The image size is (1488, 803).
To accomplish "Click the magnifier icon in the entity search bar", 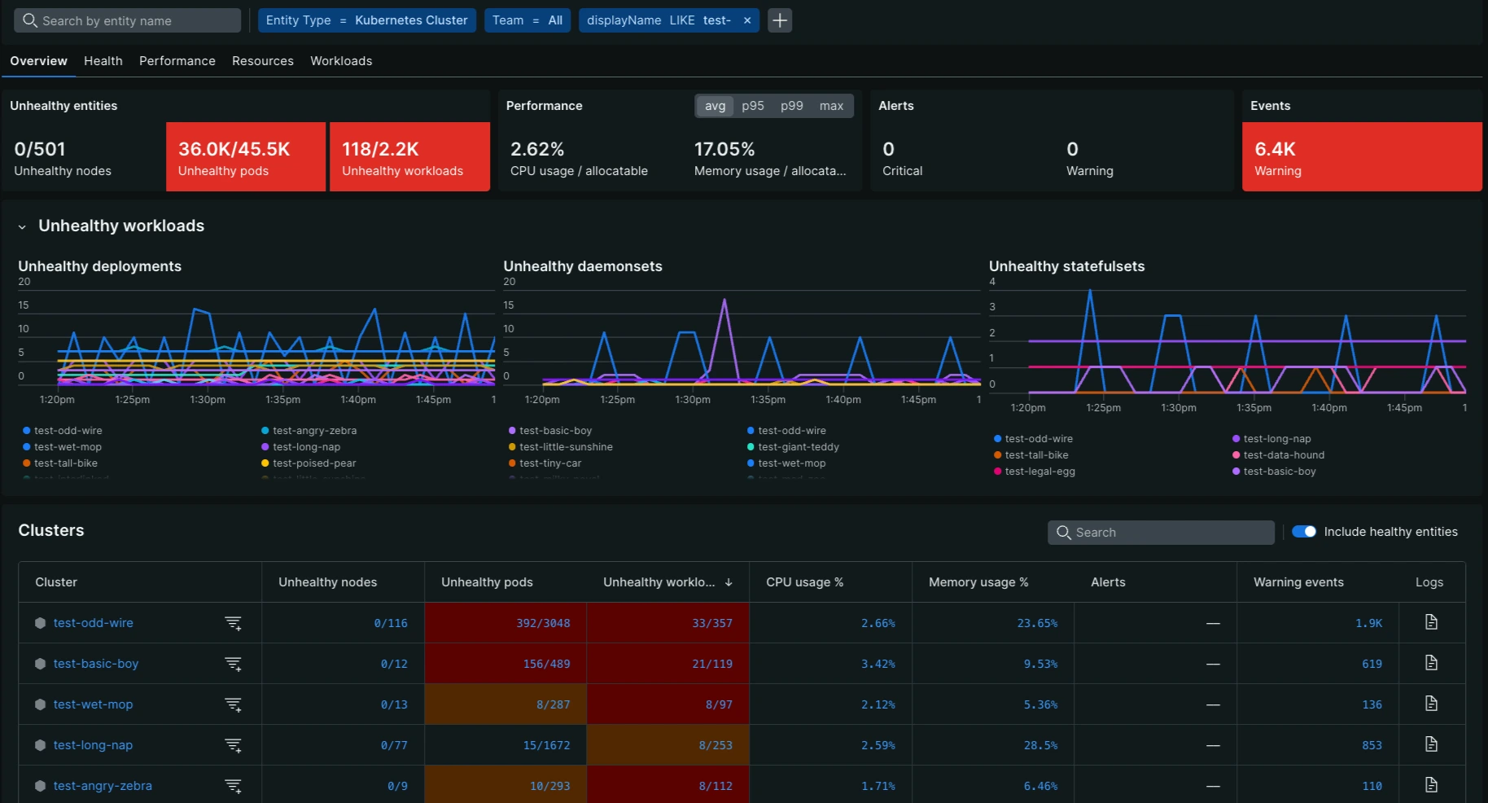I will point(29,20).
